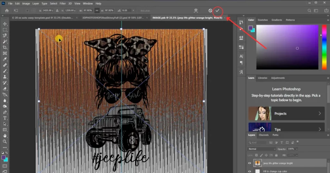Select the History Brush tool
This screenshot has height=173, width=330.
click(5, 83)
